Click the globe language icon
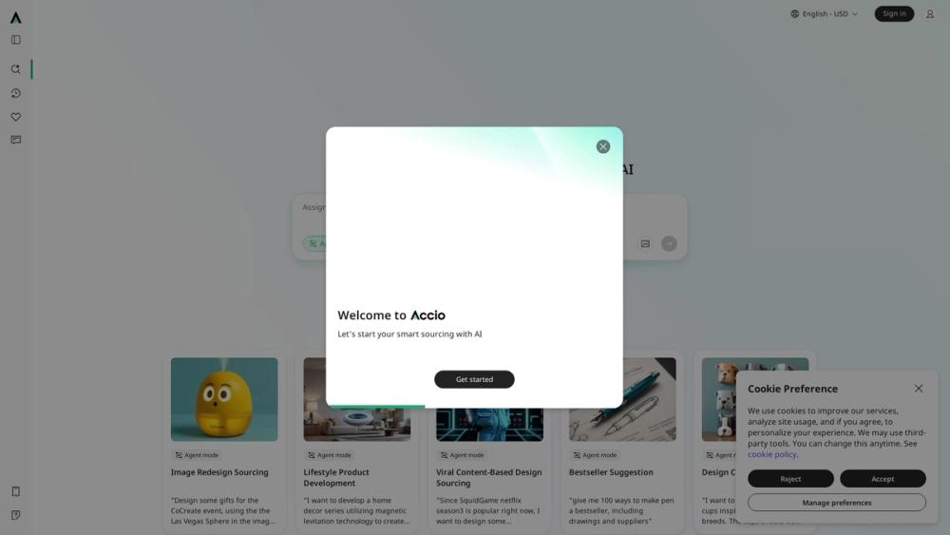This screenshot has height=535, width=950. (x=794, y=14)
